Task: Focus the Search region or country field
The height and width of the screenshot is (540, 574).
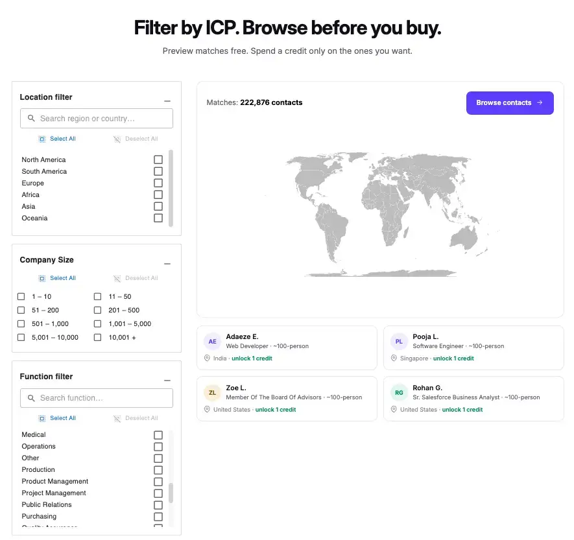Action: (x=97, y=118)
